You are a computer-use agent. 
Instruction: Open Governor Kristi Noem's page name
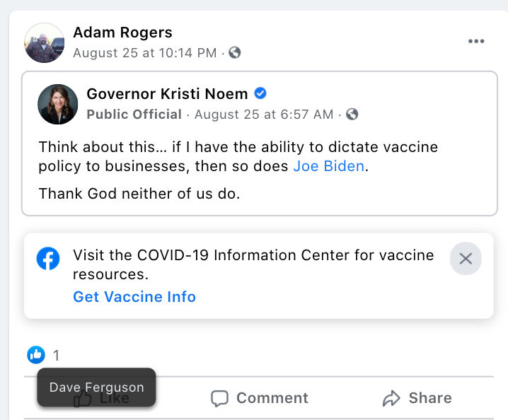point(167,94)
